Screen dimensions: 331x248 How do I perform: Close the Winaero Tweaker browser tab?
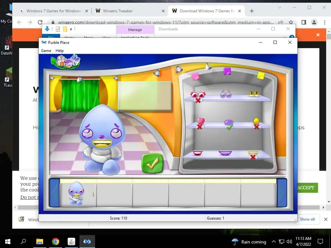pyautogui.click(x=163, y=11)
